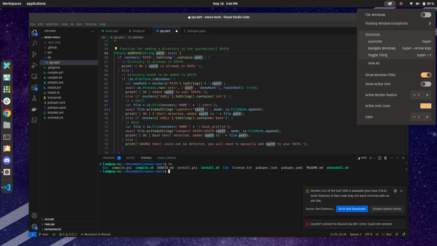Click the Go to Dart Downloads button

(x=352, y=209)
